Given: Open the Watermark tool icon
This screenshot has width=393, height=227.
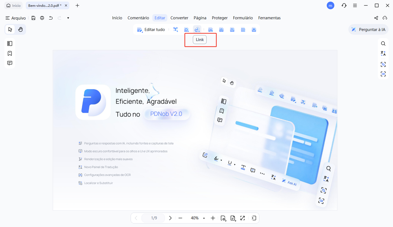Looking at the screenshot, I should pyautogui.click(x=221, y=30).
